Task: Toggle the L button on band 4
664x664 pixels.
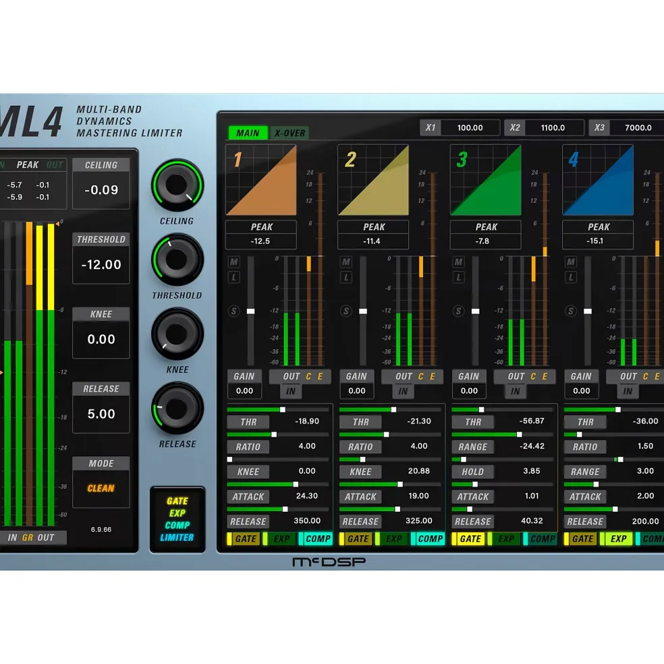Action: 571,277
